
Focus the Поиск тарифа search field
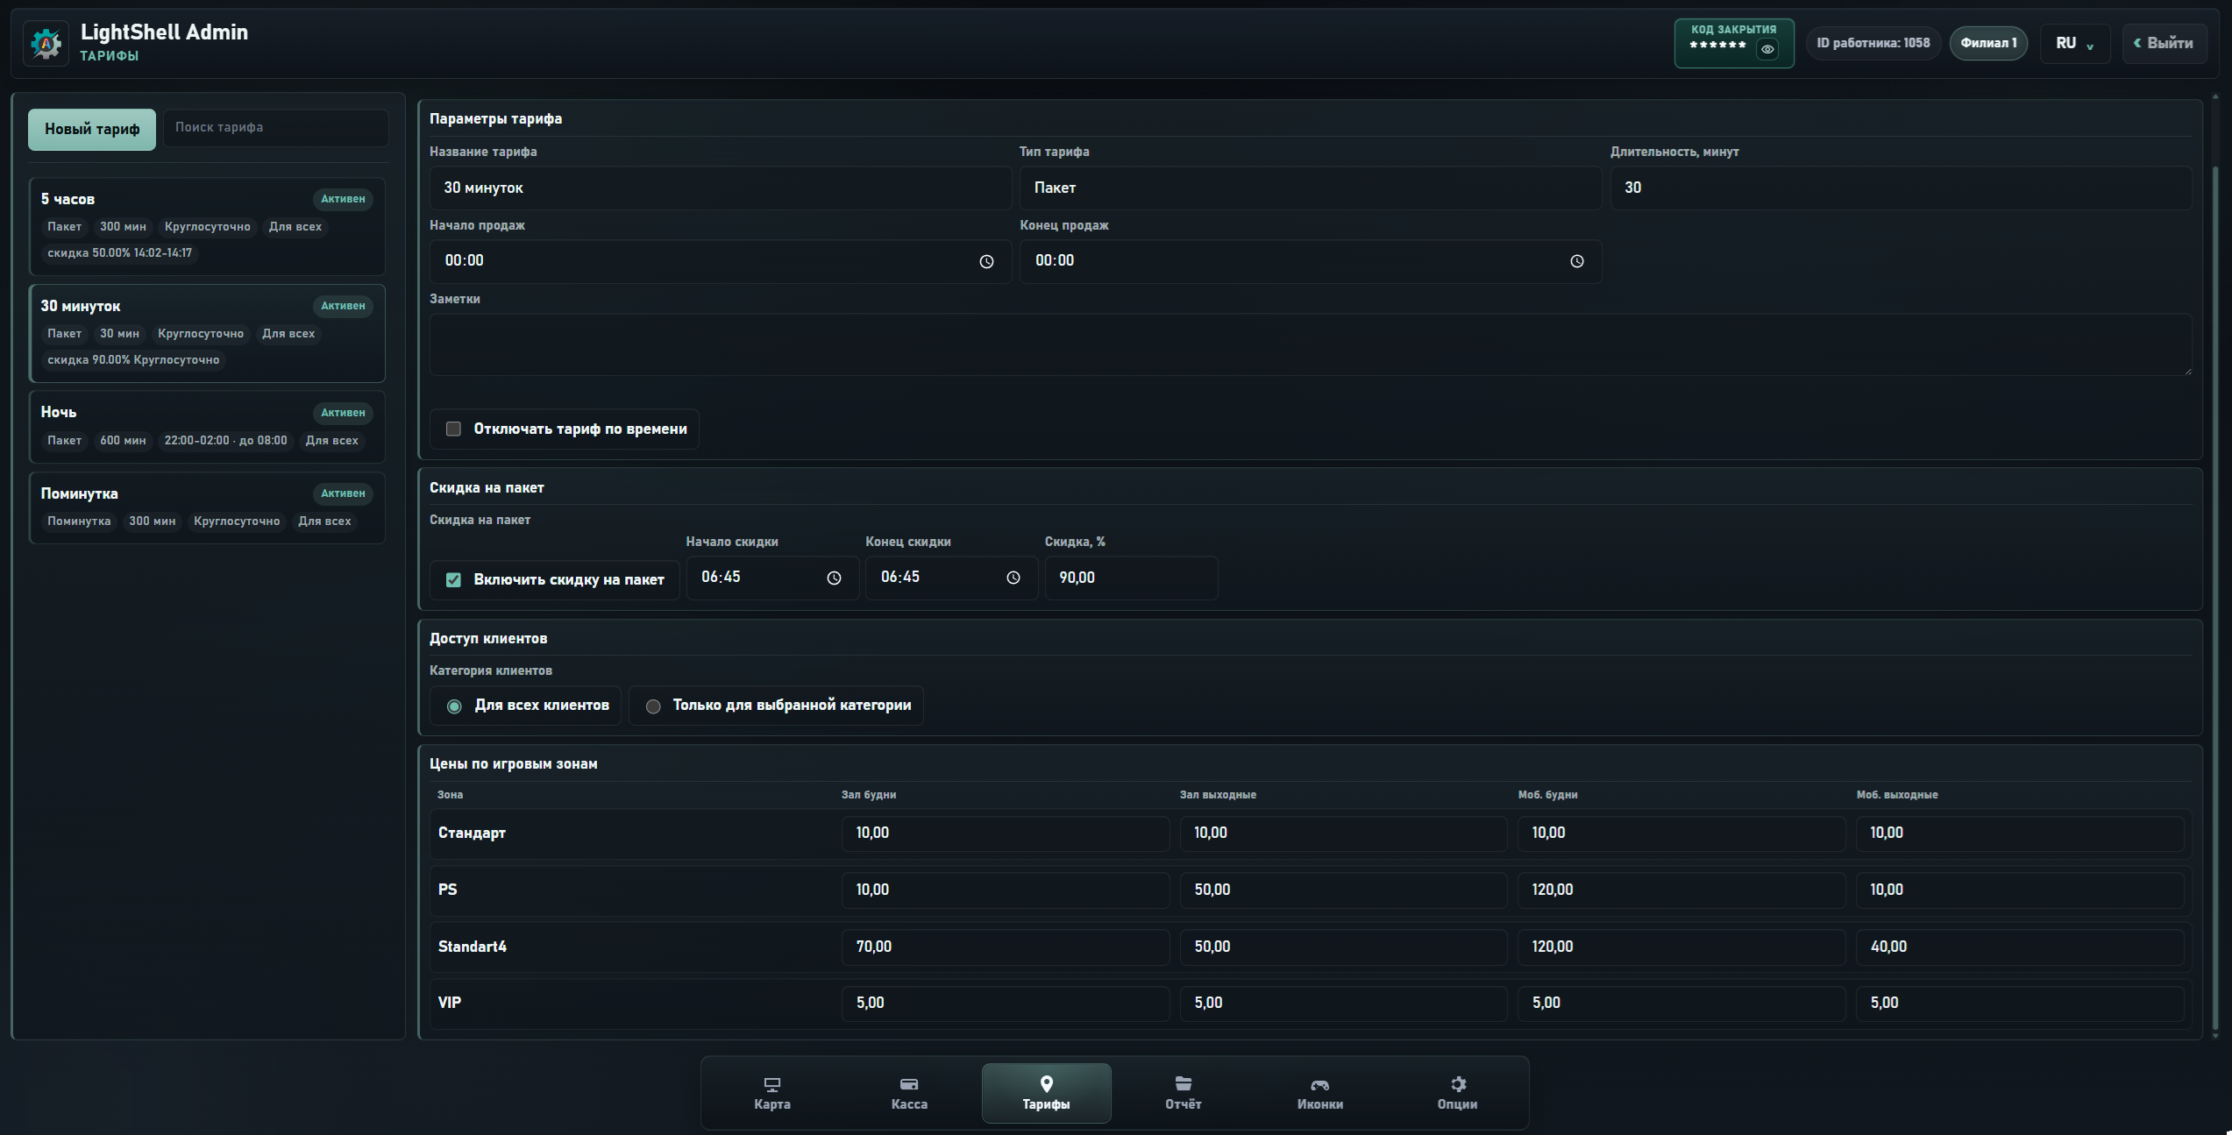point(276,127)
